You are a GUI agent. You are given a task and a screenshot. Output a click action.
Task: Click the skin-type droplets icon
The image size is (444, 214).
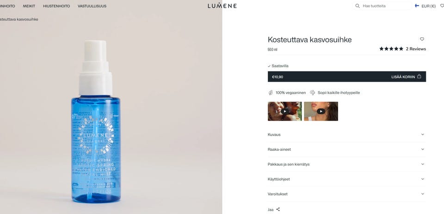(312, 93)
